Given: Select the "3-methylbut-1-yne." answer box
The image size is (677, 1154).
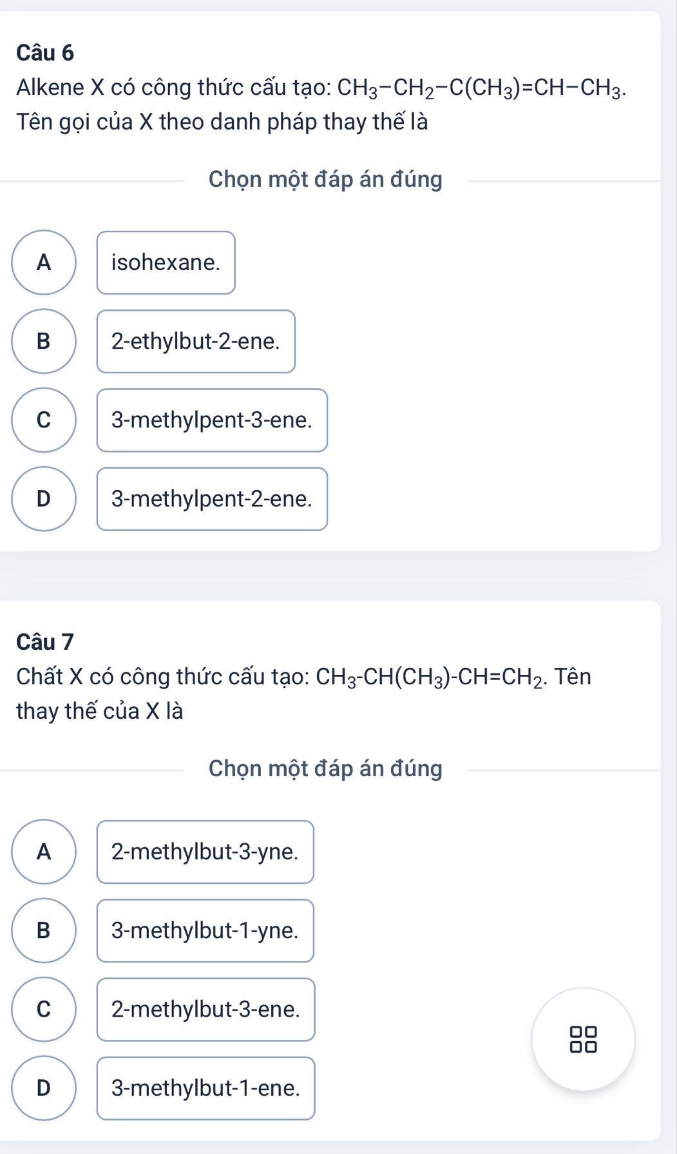Looking at the screenshot, I should (205, 930).
